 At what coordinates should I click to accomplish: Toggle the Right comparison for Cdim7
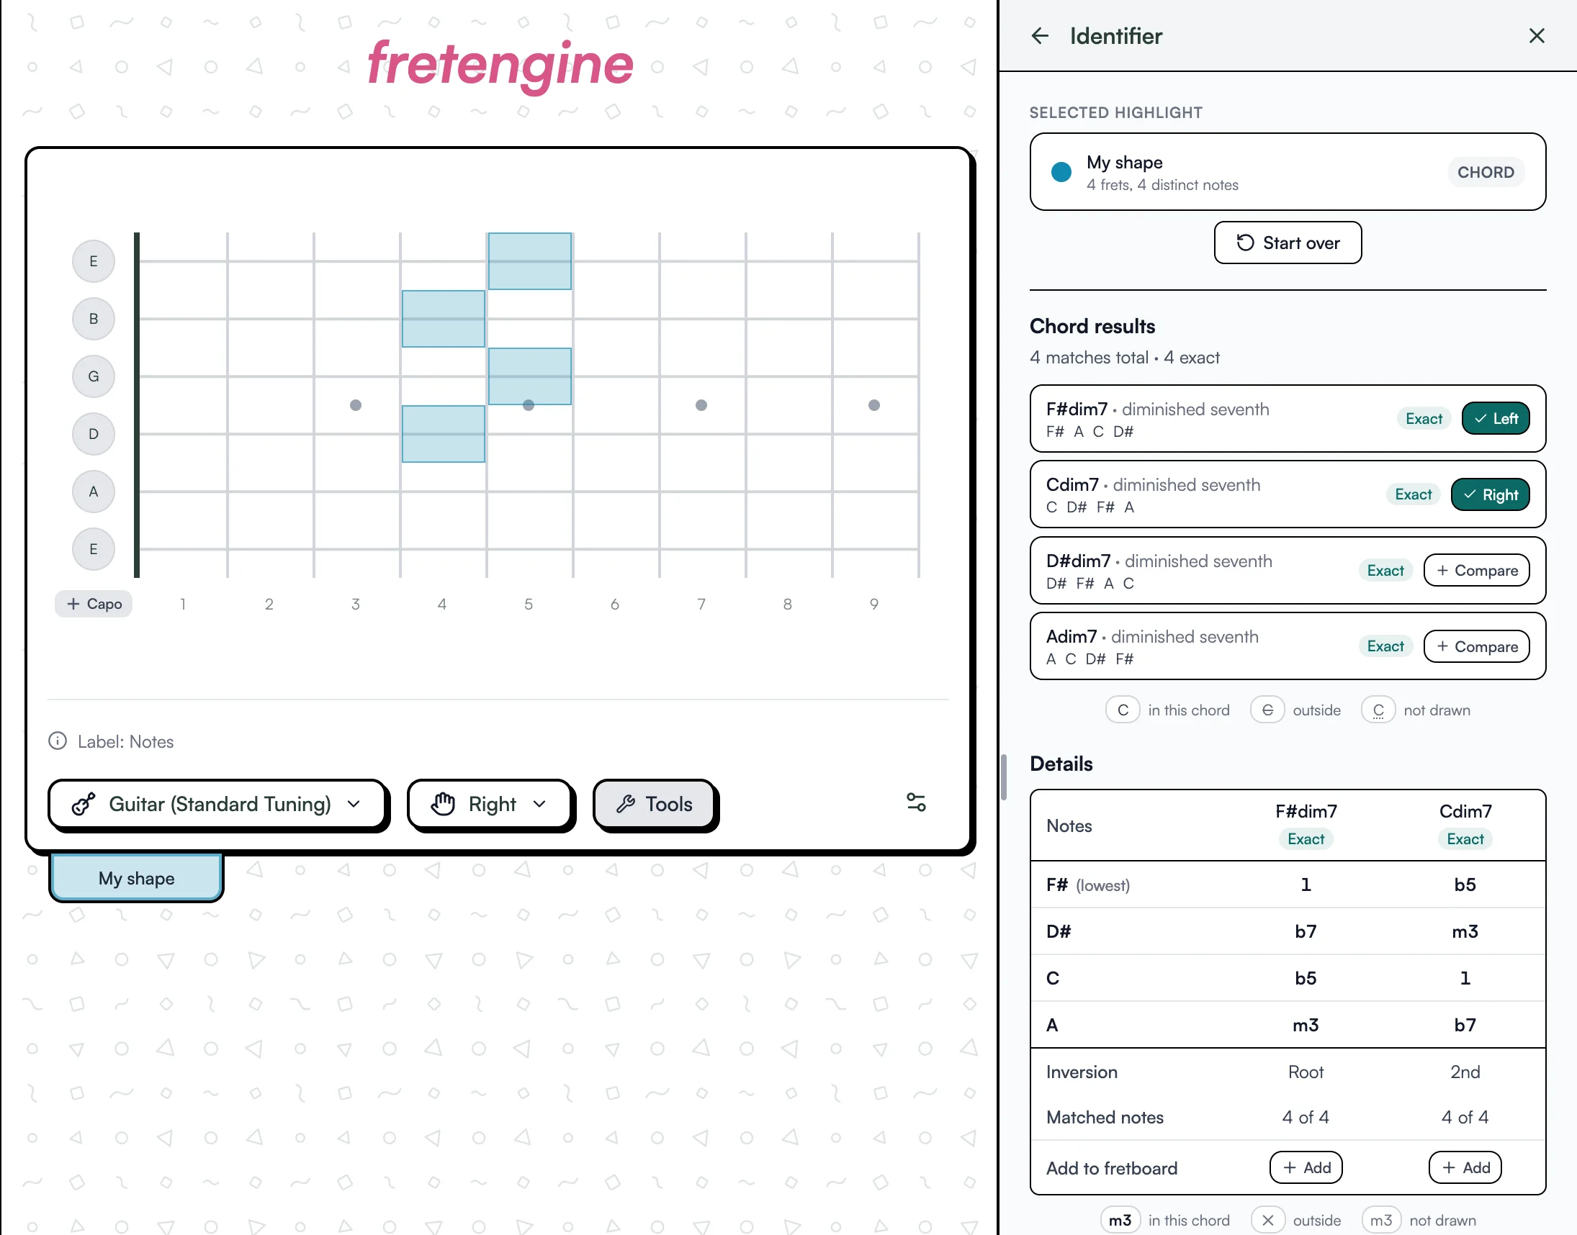click(x=1490, y=494)
